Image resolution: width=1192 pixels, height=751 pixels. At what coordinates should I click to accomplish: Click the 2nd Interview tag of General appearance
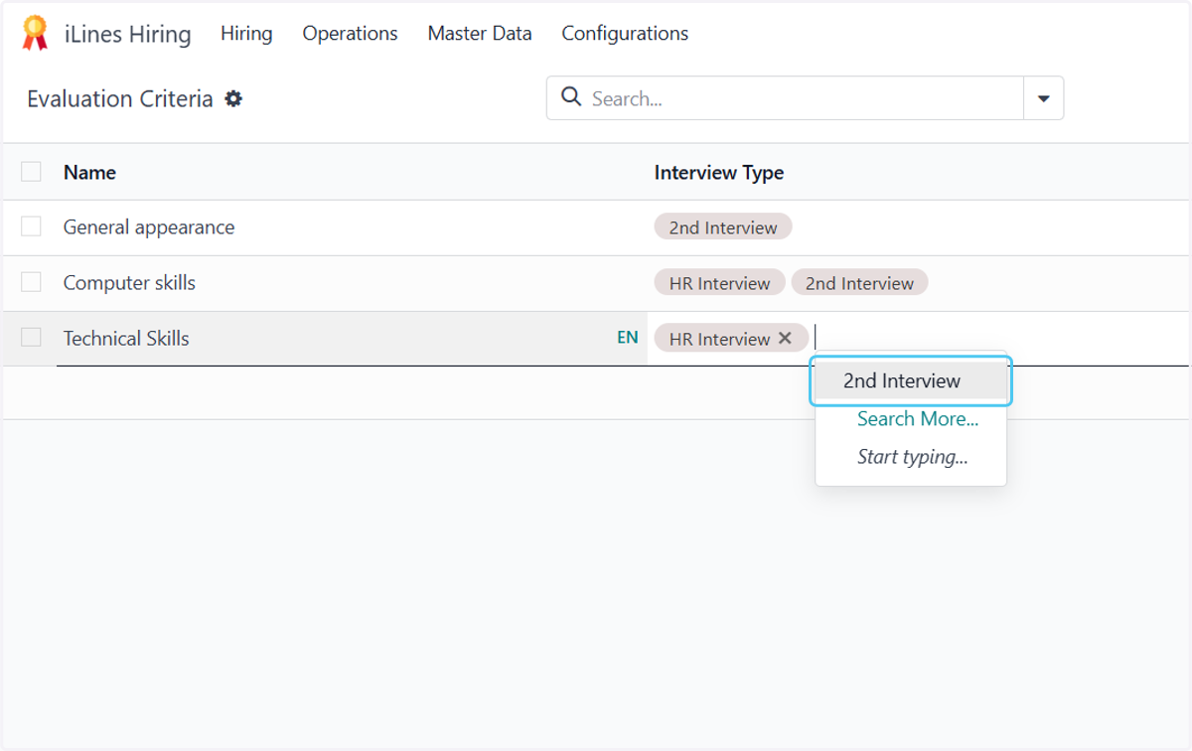pyautogui.click(x=723, y=227)
